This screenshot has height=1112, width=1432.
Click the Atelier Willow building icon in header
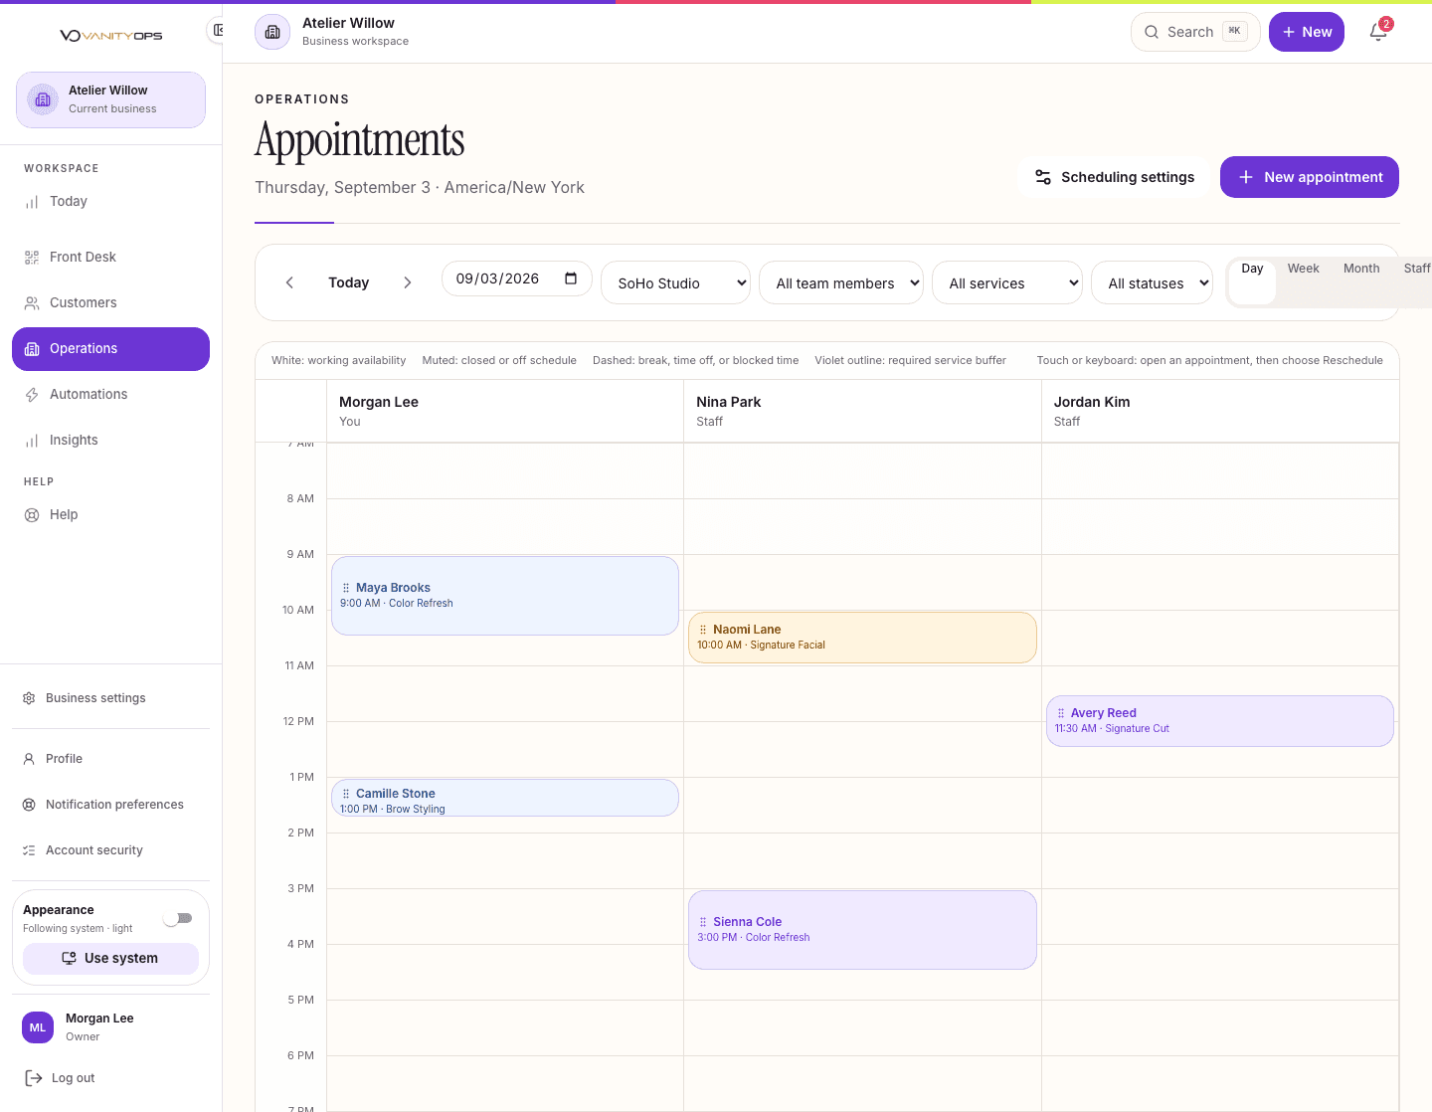(x=272, y=32)
